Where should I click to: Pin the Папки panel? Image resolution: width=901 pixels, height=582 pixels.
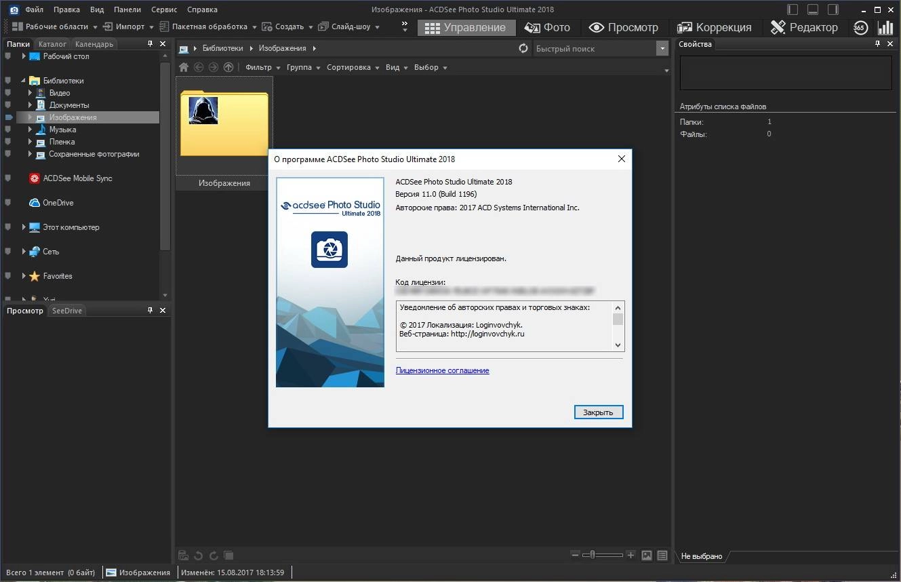[151, 44]
